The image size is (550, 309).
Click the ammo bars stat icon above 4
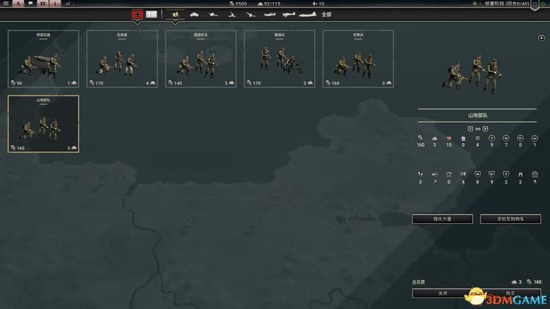coord(477,138)
